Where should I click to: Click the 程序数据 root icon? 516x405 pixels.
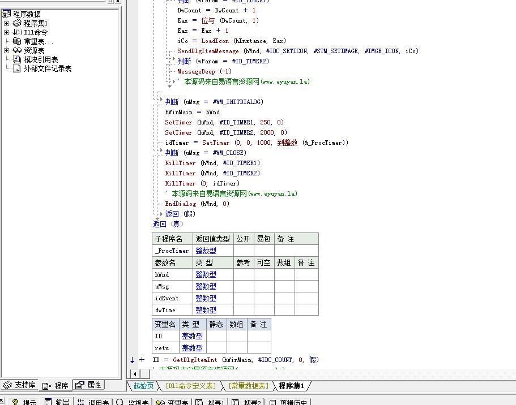[7, 14]
